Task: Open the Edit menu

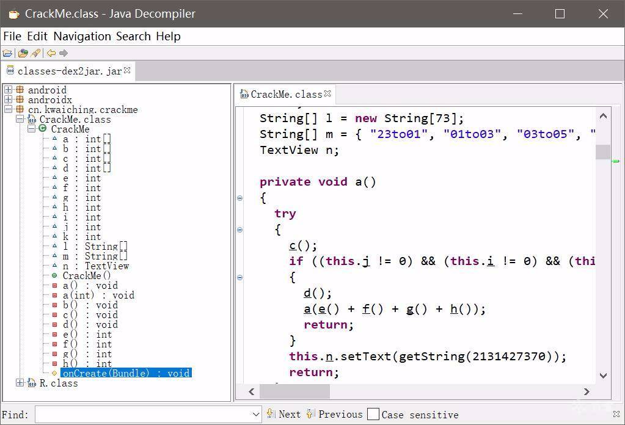Action: [37, 36]
